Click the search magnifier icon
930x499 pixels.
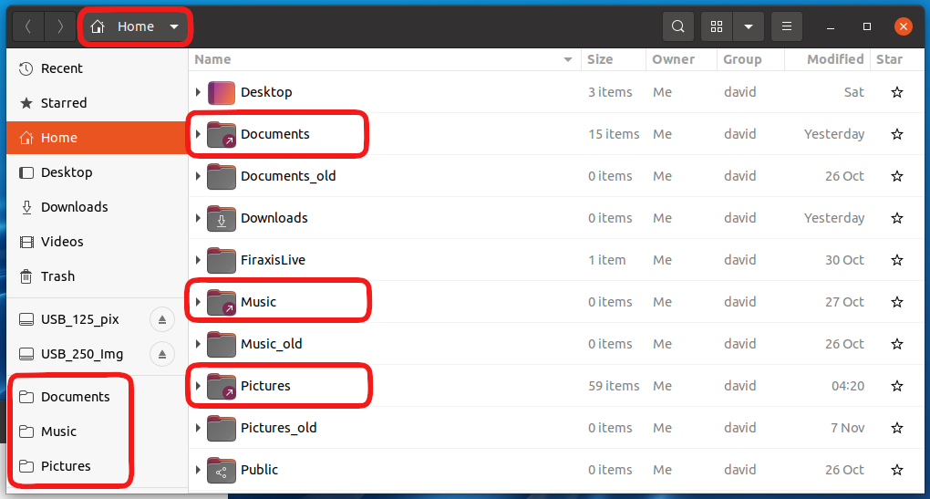tap(677, 26)
